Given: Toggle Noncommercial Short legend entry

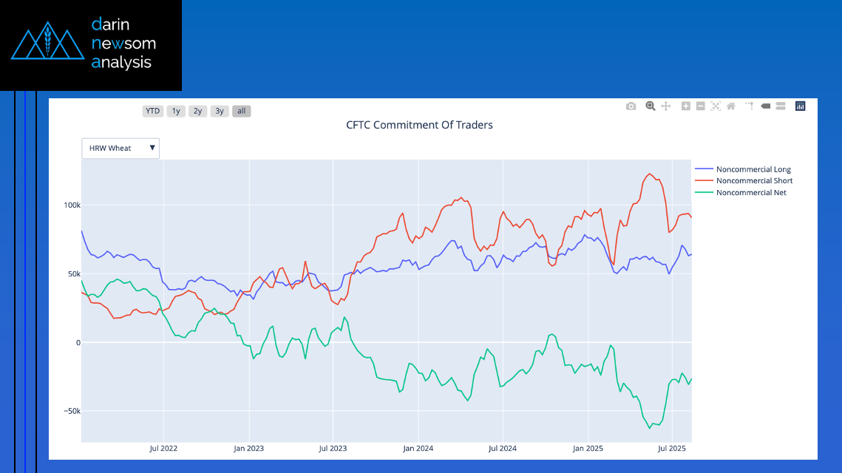Looking at the screenshot, I should point(754,181).
